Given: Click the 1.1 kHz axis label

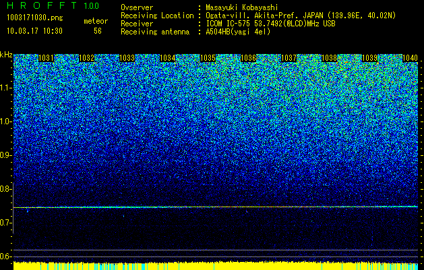Looking at the screenshot, I should pos(5,88).
